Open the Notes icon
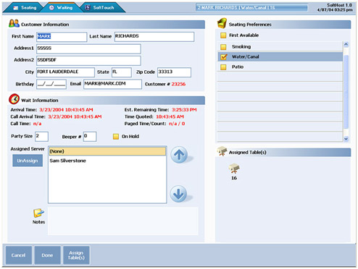 coord(38,213)
